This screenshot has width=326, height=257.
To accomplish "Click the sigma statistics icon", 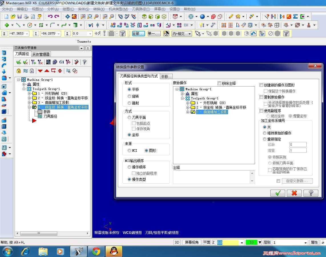I will [x=295, y=17].
